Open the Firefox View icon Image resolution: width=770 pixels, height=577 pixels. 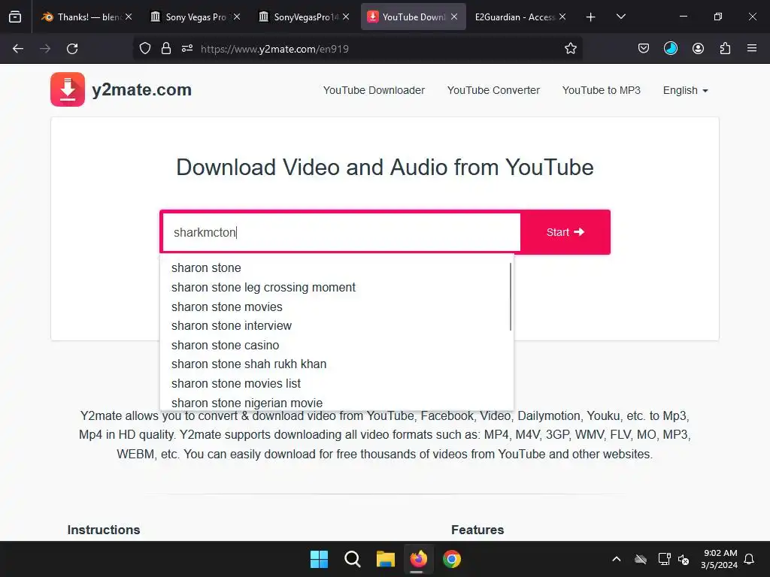coord(15,17)
